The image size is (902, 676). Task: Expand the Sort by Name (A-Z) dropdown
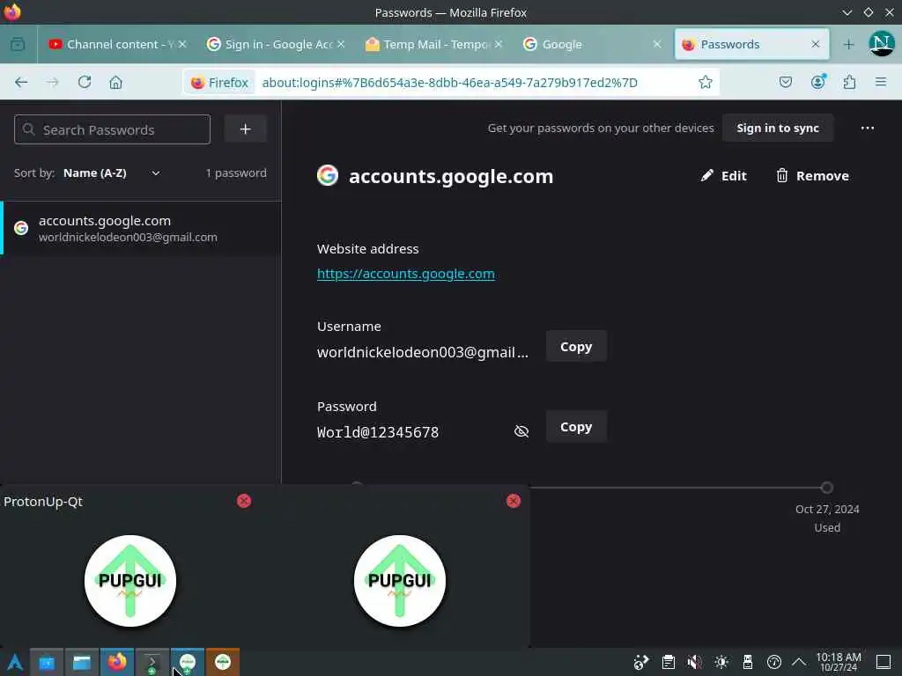coord(112,173)
